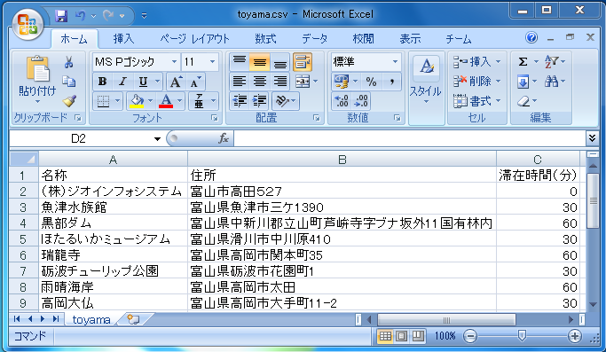Expand the formula bar
The image size is (606, 352).
click(x=592, y=138)
